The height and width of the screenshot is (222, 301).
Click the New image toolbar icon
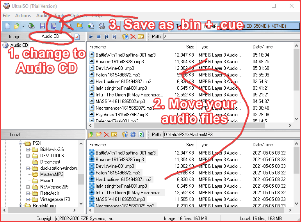8,26
